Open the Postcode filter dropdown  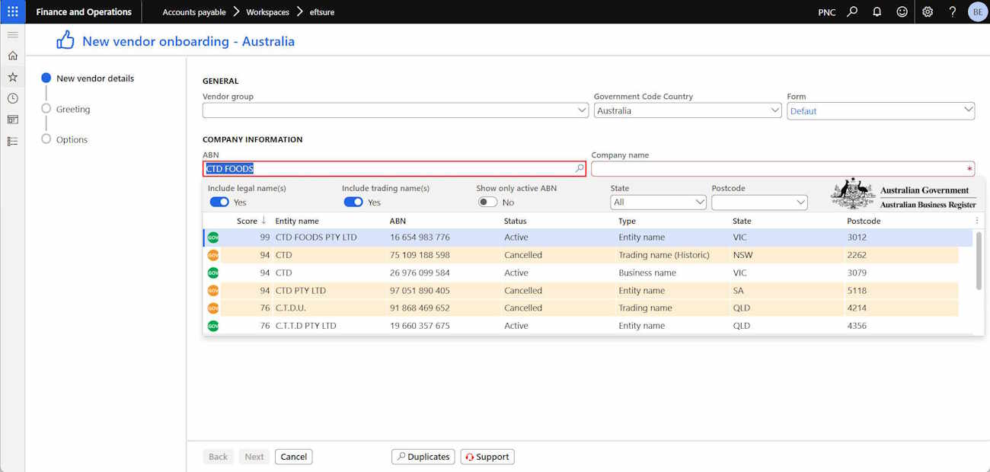click(x=800, y=202)
